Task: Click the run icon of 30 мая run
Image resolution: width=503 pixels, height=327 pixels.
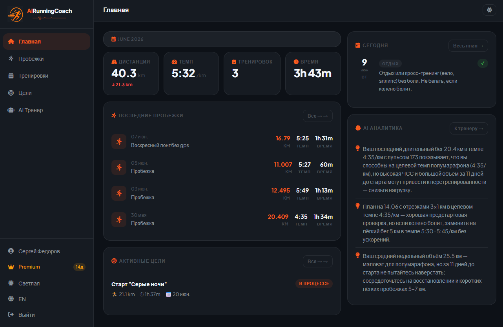Action: [119, 220]
